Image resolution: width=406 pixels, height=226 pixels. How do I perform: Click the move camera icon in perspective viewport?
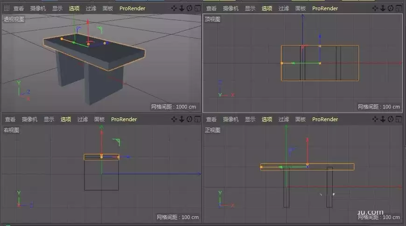pyautogui.click(x=174, y=8)
